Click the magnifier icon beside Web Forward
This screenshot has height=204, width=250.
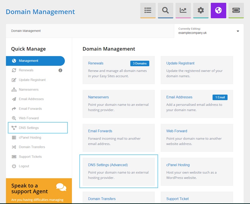(x=14, y=118)
